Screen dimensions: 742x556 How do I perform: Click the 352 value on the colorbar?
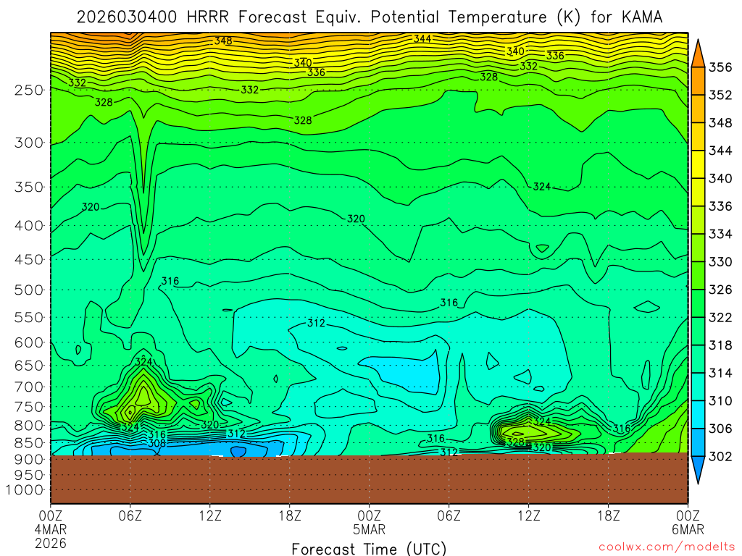[x=720, y=95]
